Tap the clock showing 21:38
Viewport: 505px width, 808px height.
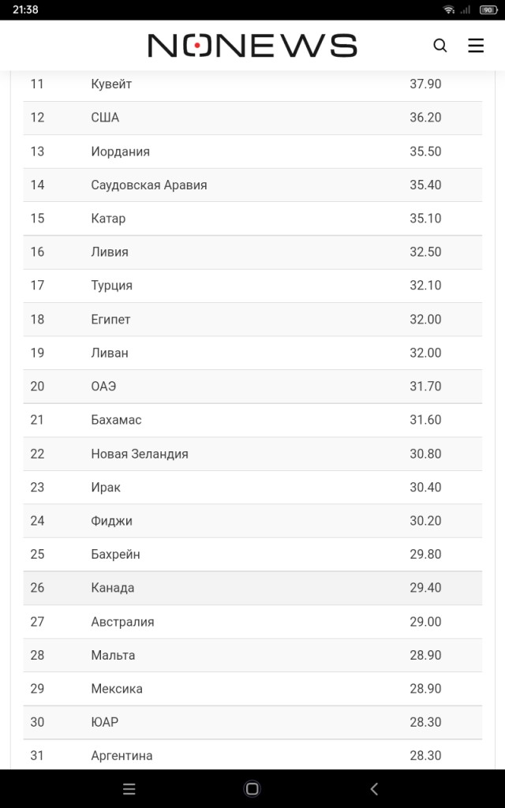tap(25, 9)
